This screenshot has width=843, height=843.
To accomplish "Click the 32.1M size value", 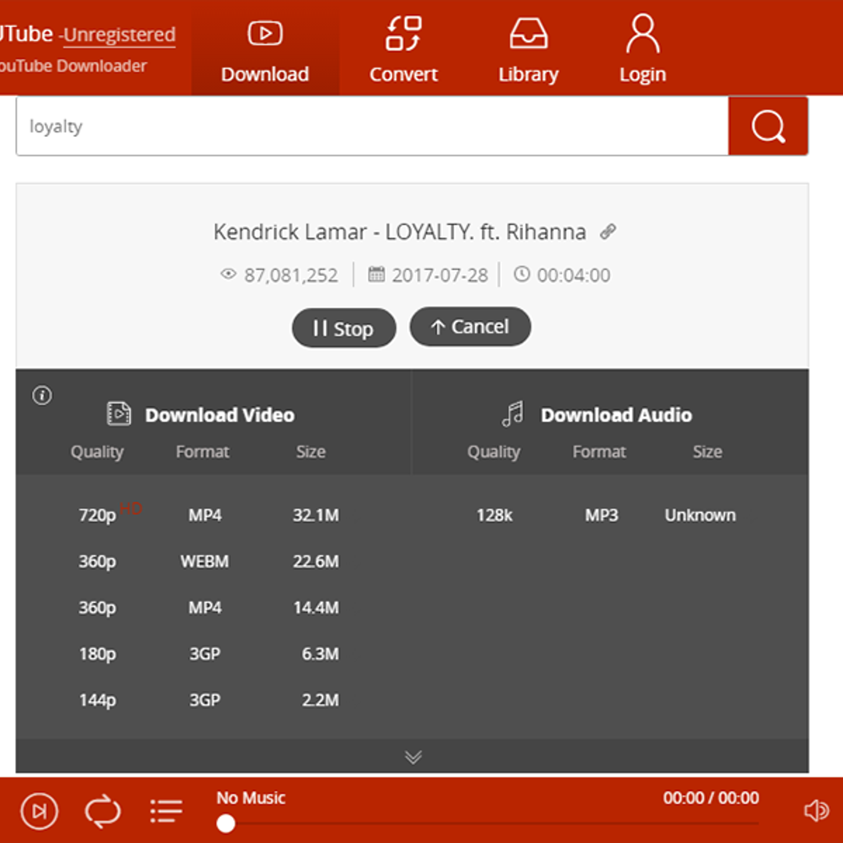I will tap(316, 515).
